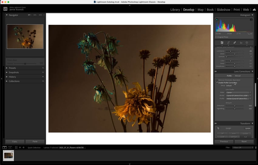This screenshot has height=165, width=258.
Task: Select the Masking tool icon
Action: (x=247, y=42)
